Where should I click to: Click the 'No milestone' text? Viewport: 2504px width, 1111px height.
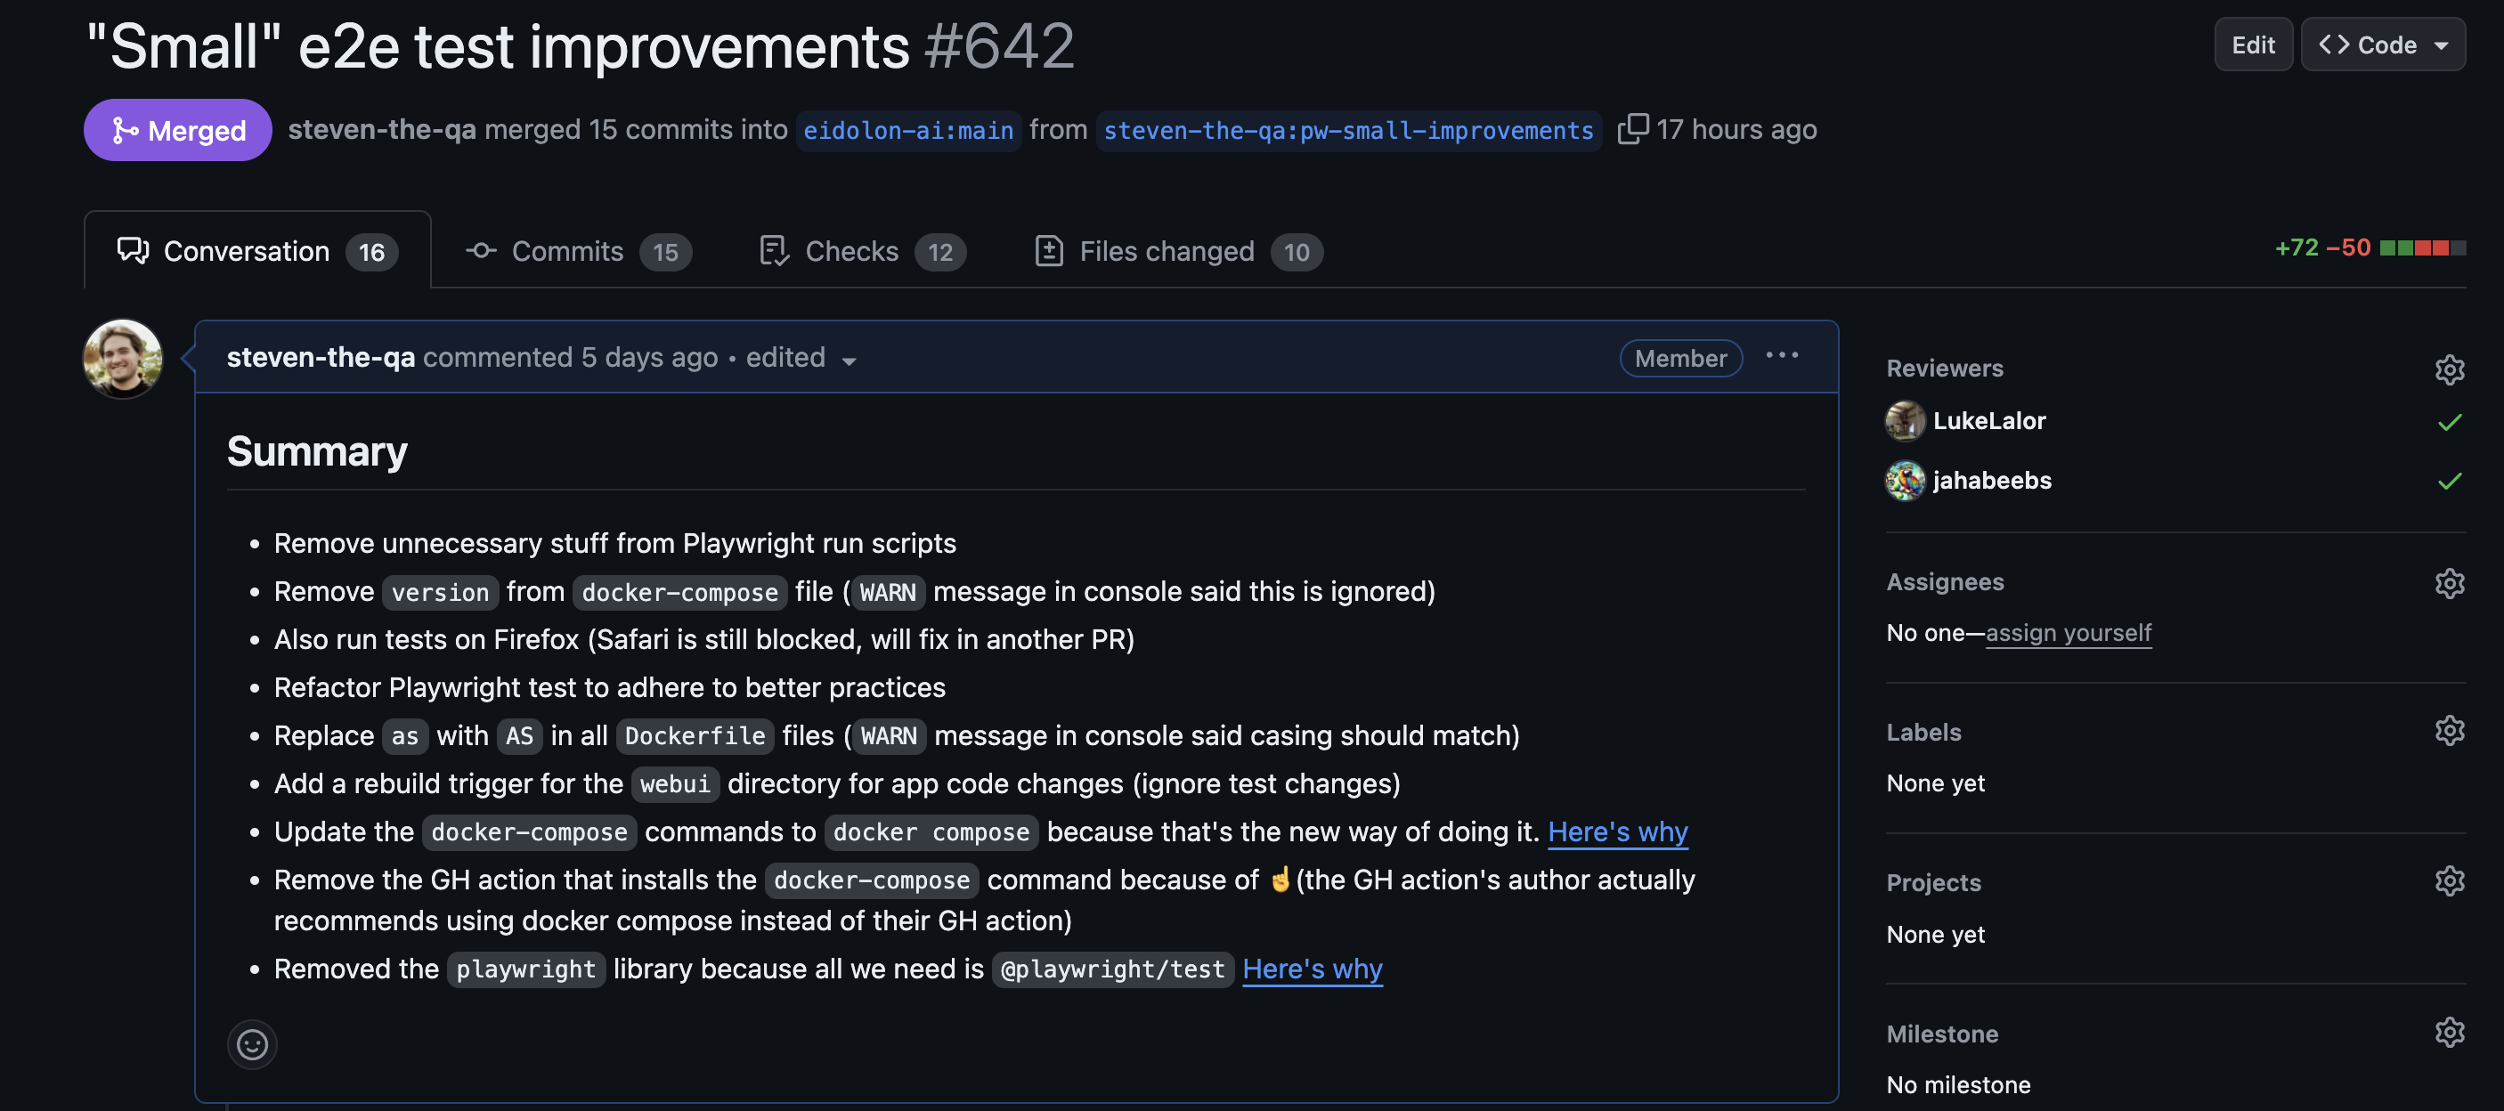(x=1958, y=1085)
